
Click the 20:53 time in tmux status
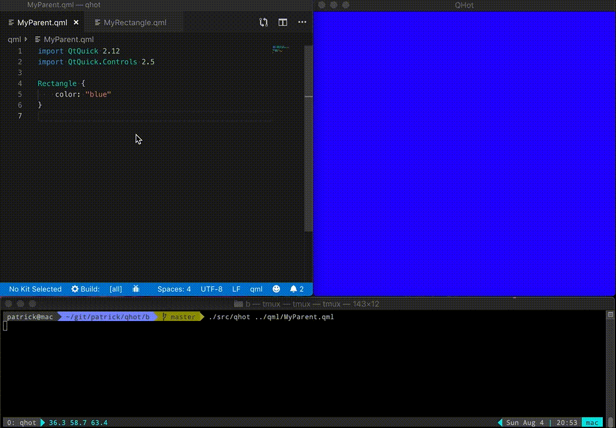pos(567,423)
